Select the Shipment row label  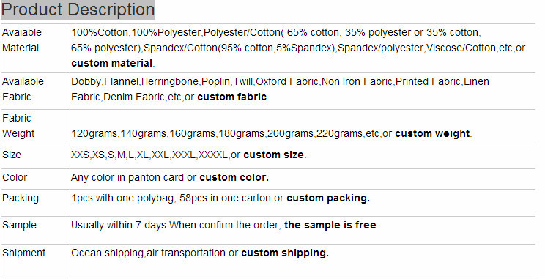tap(23, 253)
